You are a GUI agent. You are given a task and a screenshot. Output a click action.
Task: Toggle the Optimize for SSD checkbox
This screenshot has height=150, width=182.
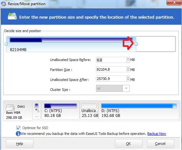pos(18,128)
